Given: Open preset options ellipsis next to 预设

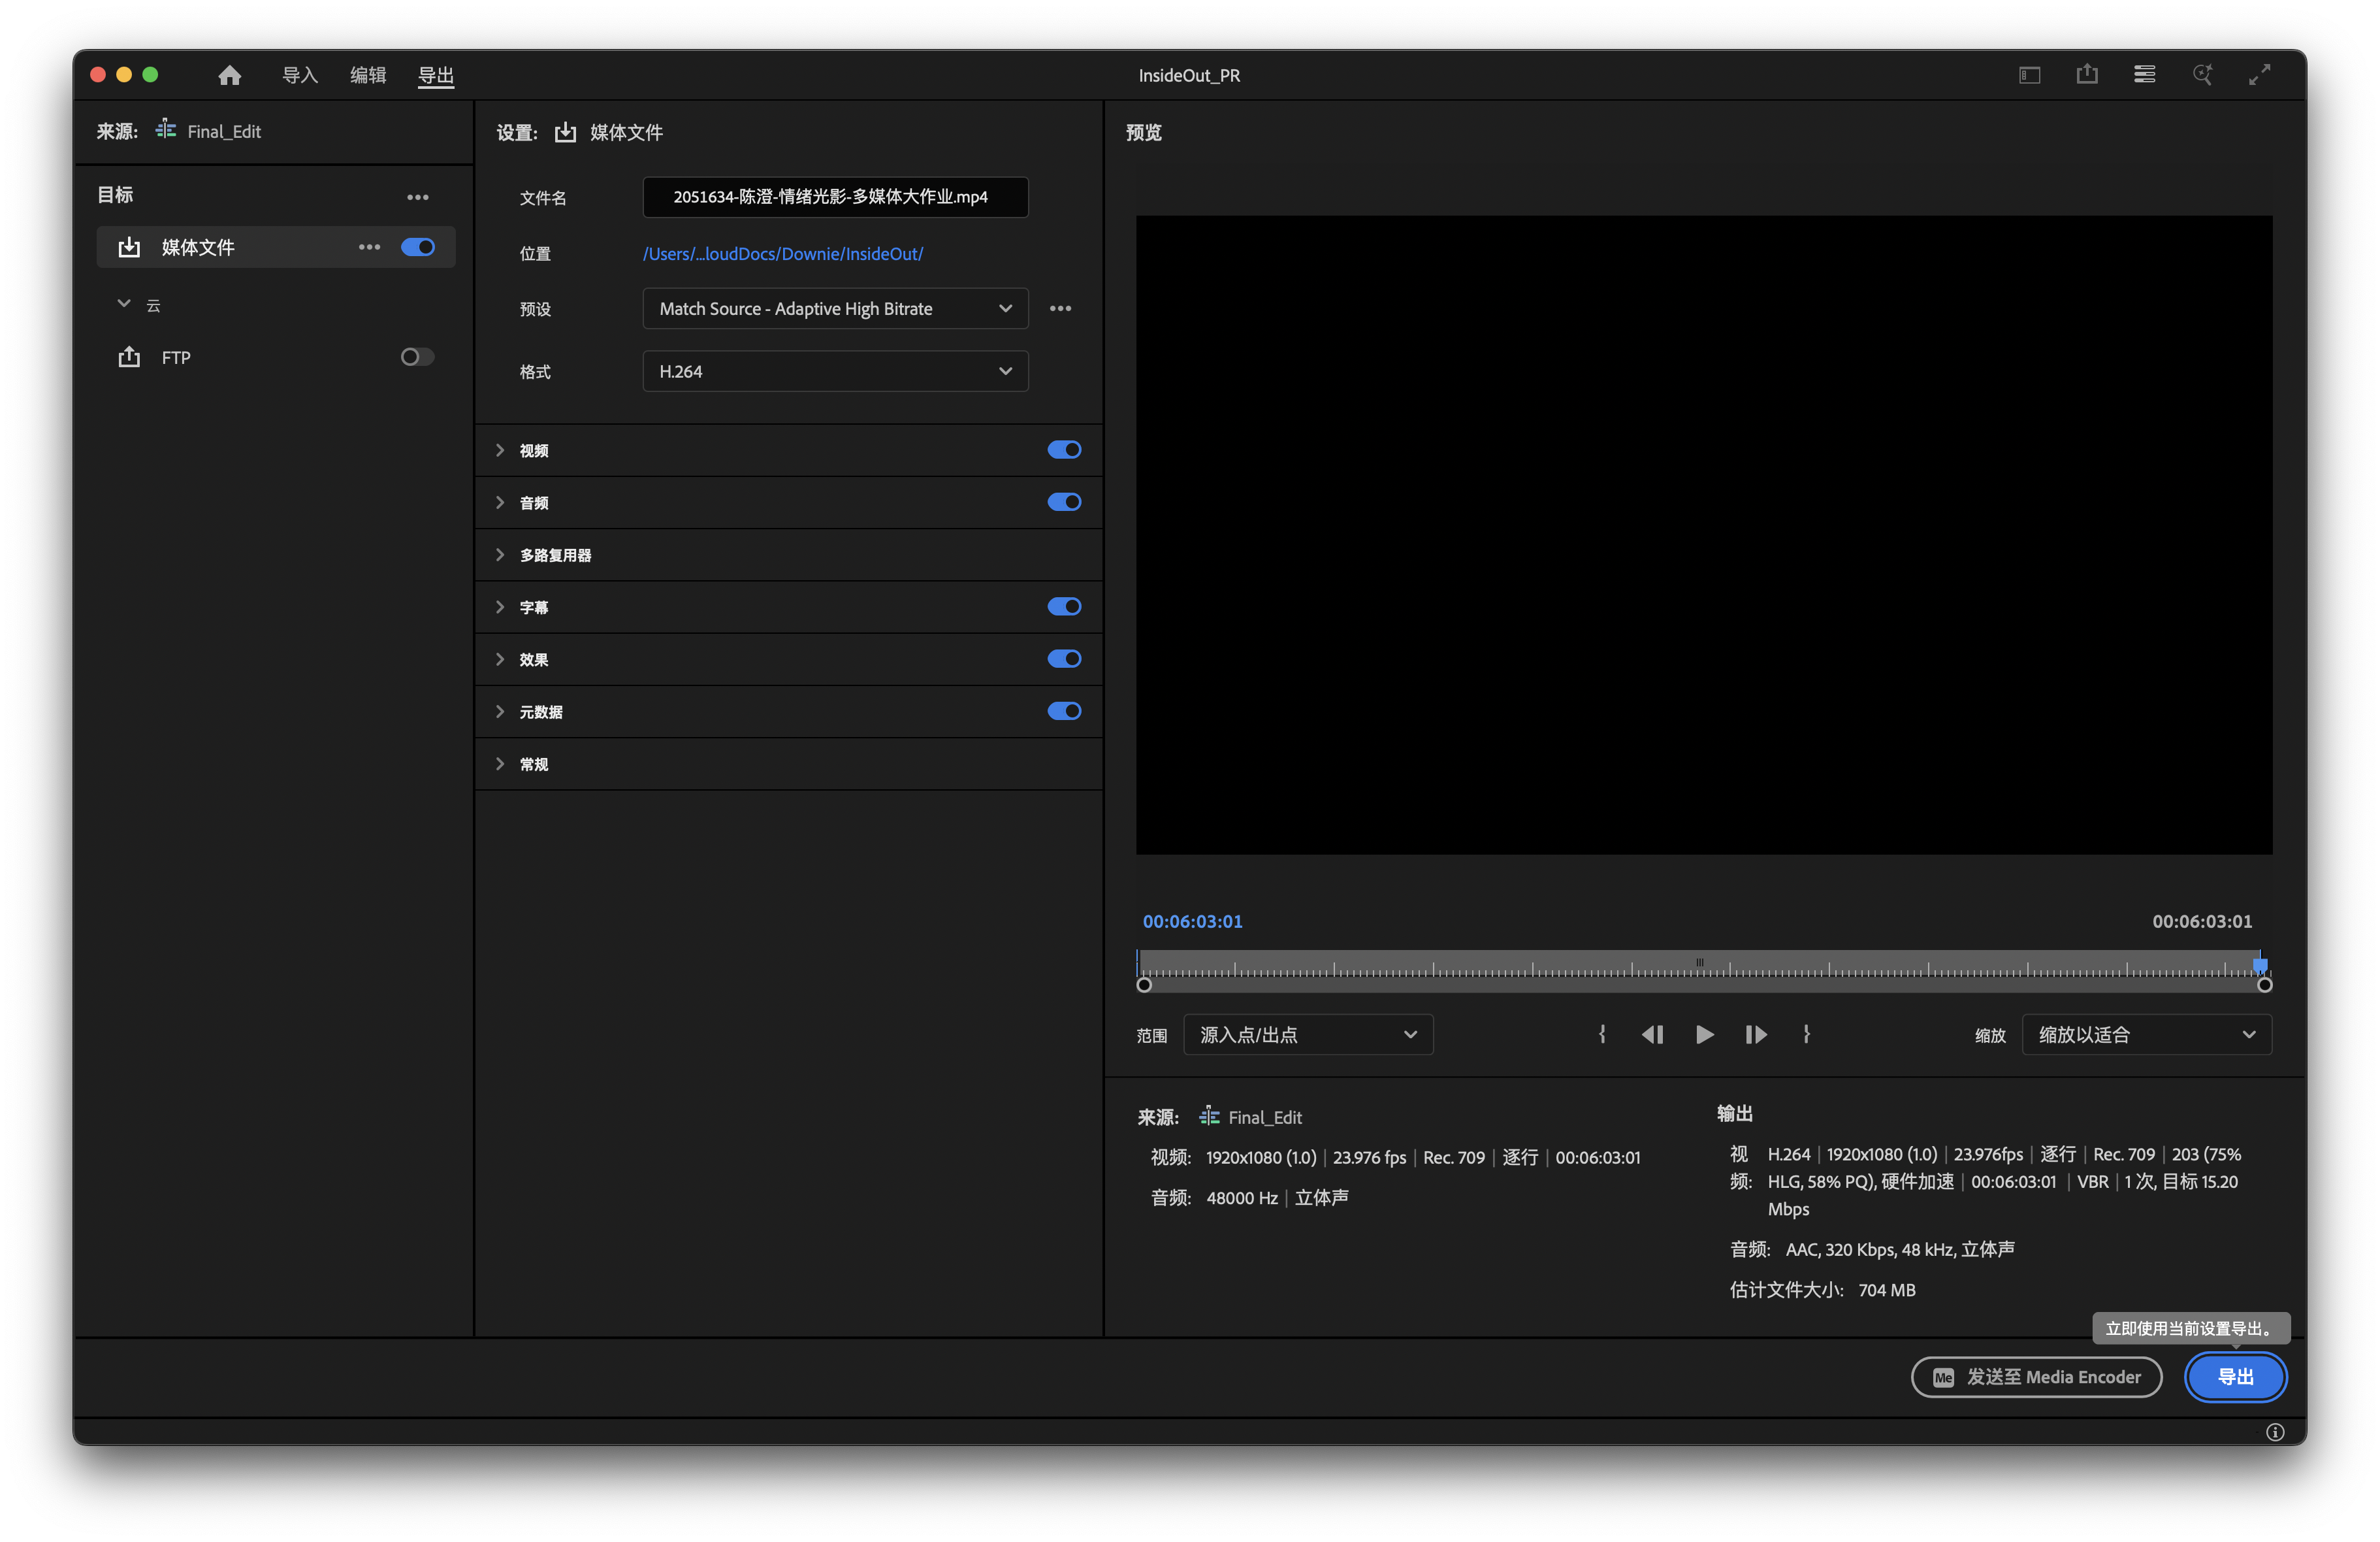Looking at the screenshot, I should click(1060, 308).
